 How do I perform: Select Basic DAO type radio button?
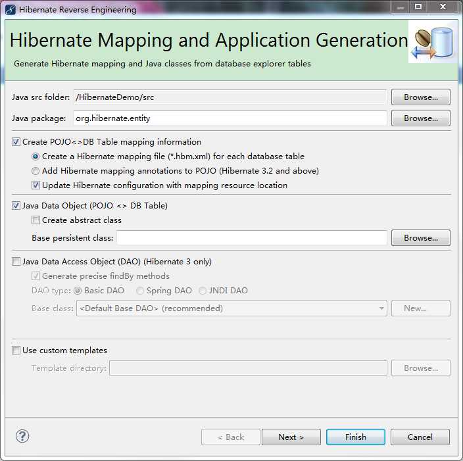point(78,291)
